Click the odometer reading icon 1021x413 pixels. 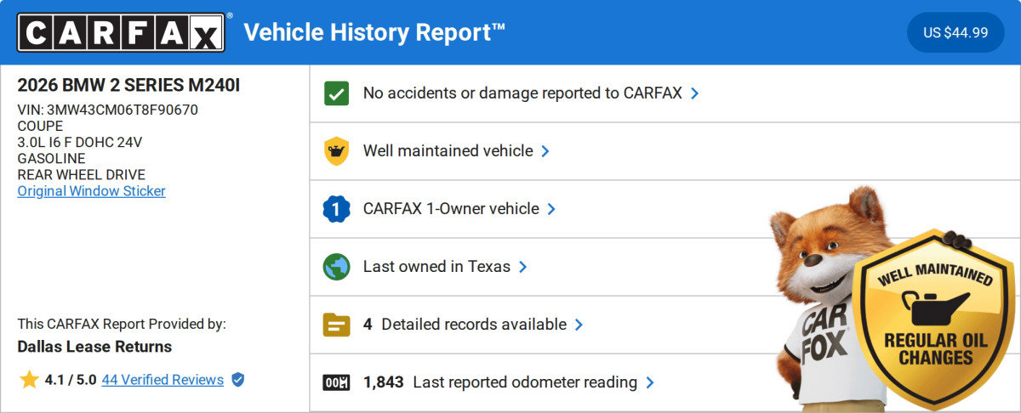337,382
